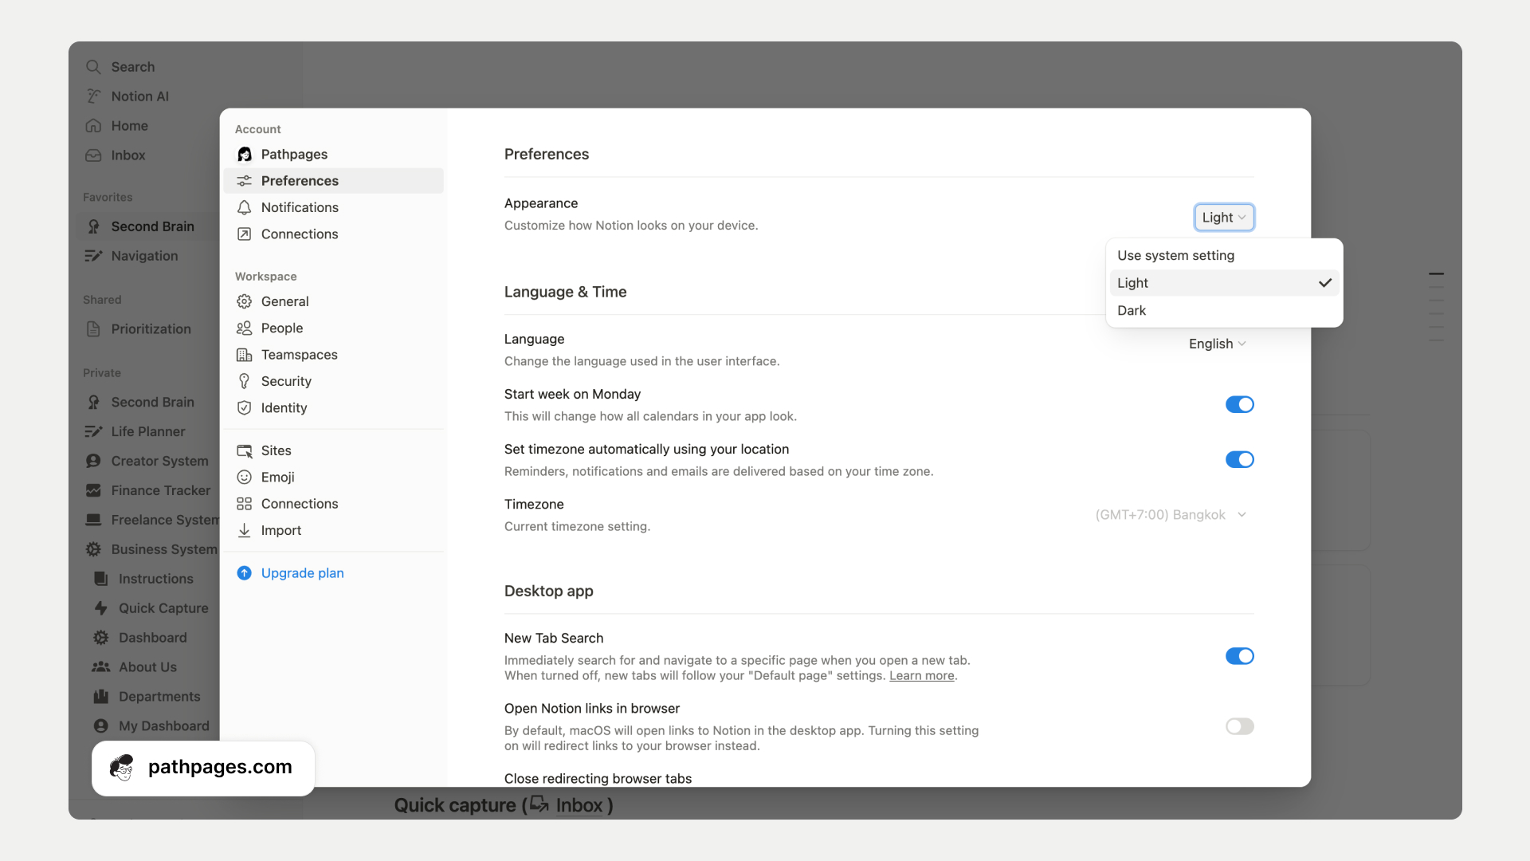Open the Identity settings section

(333, 408)
